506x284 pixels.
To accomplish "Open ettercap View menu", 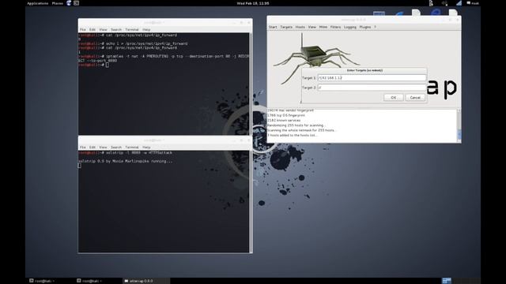I will click(x=312, y=27).
